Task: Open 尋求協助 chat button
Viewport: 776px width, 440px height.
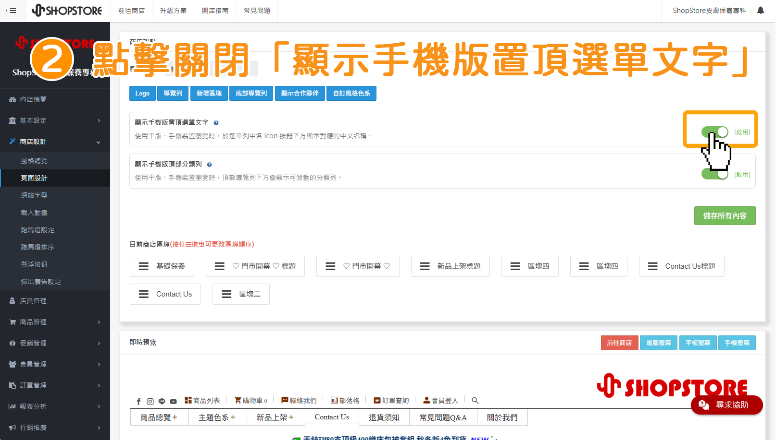Action: [x=726, y=405]
